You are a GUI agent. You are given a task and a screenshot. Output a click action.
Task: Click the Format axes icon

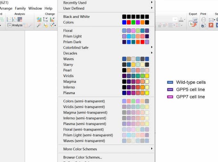pyautogui.click(x=46, y=19)
